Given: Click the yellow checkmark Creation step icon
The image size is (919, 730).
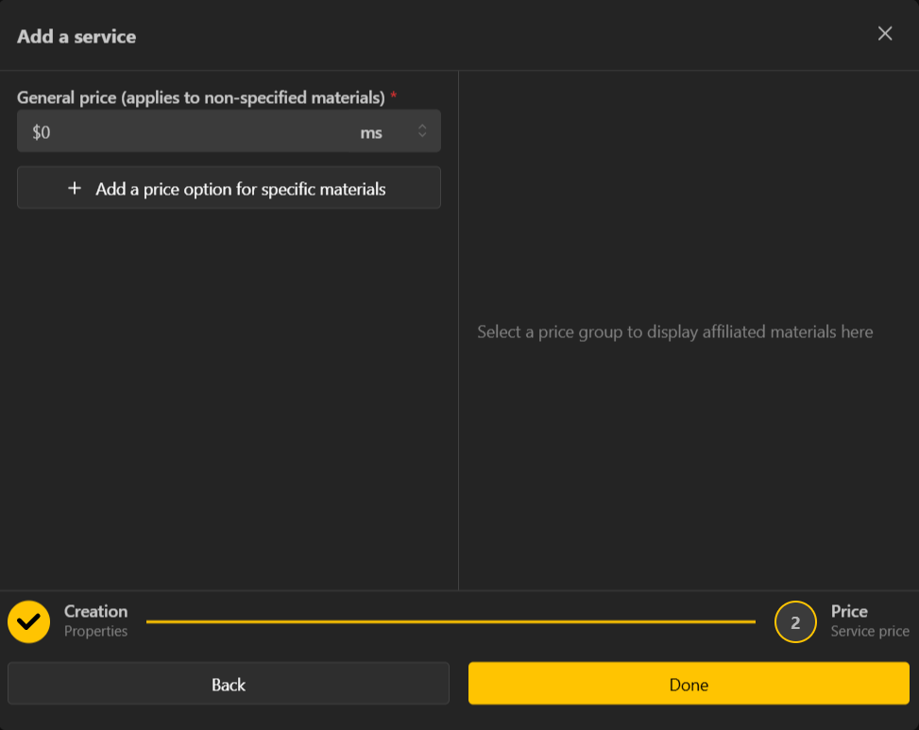Looking at the screenshot, I should pyautogui.click(x=28, y=621).
